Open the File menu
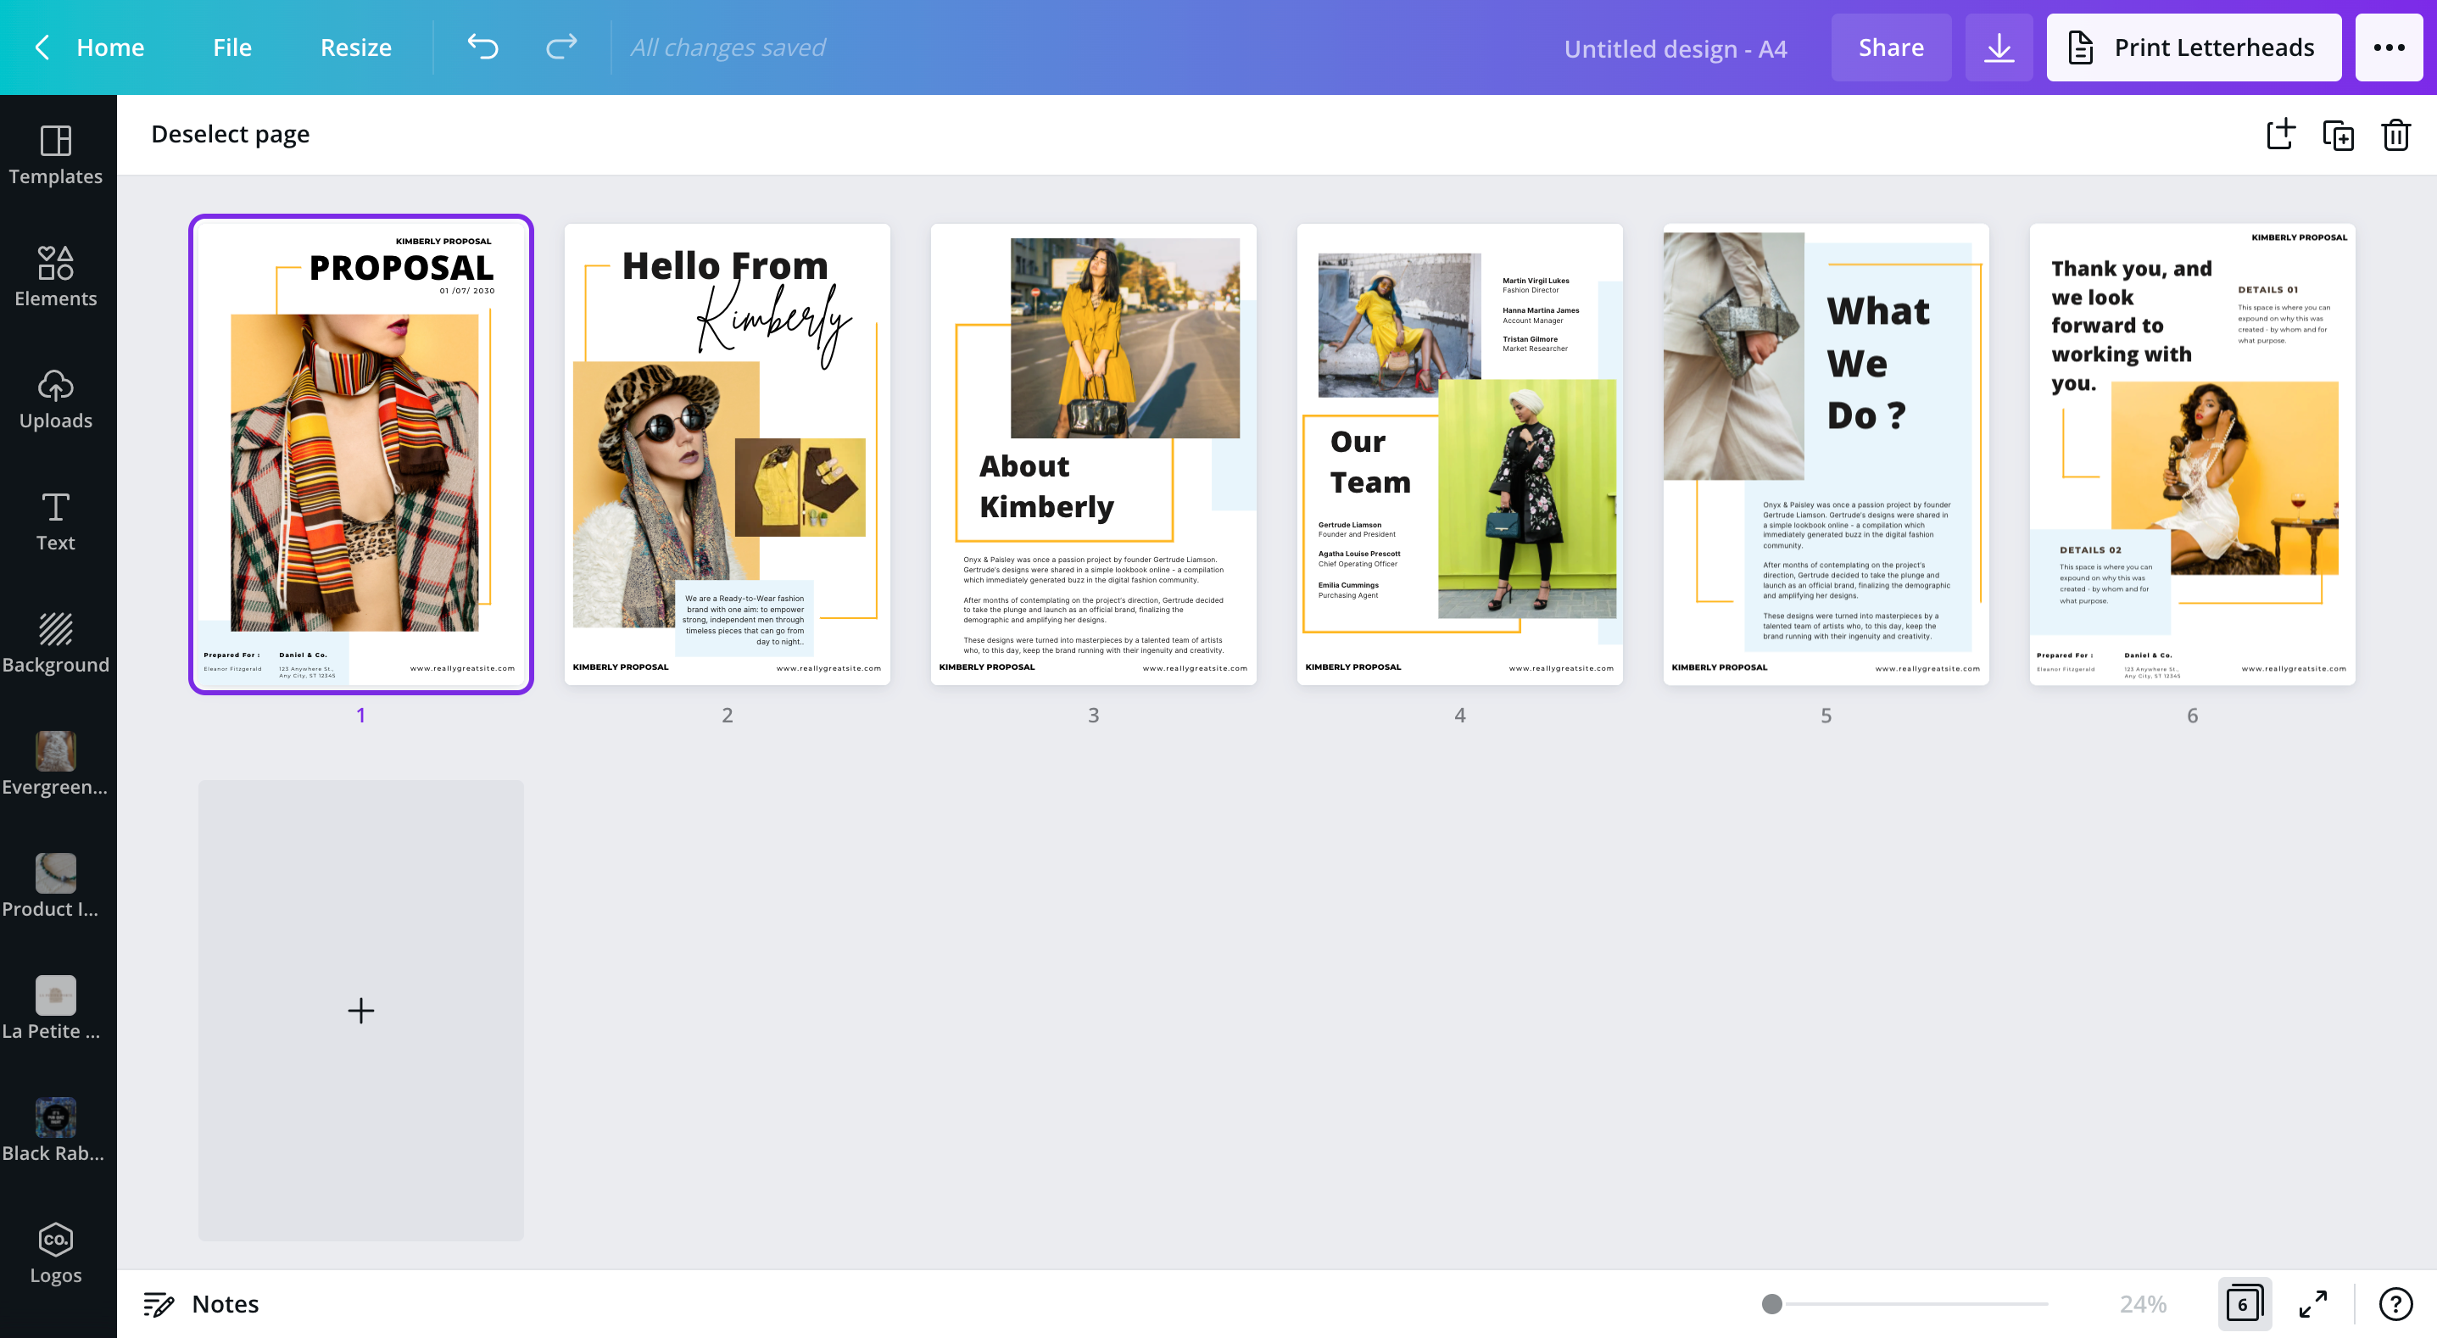The image size is (2437, 1338). [231, 47]
